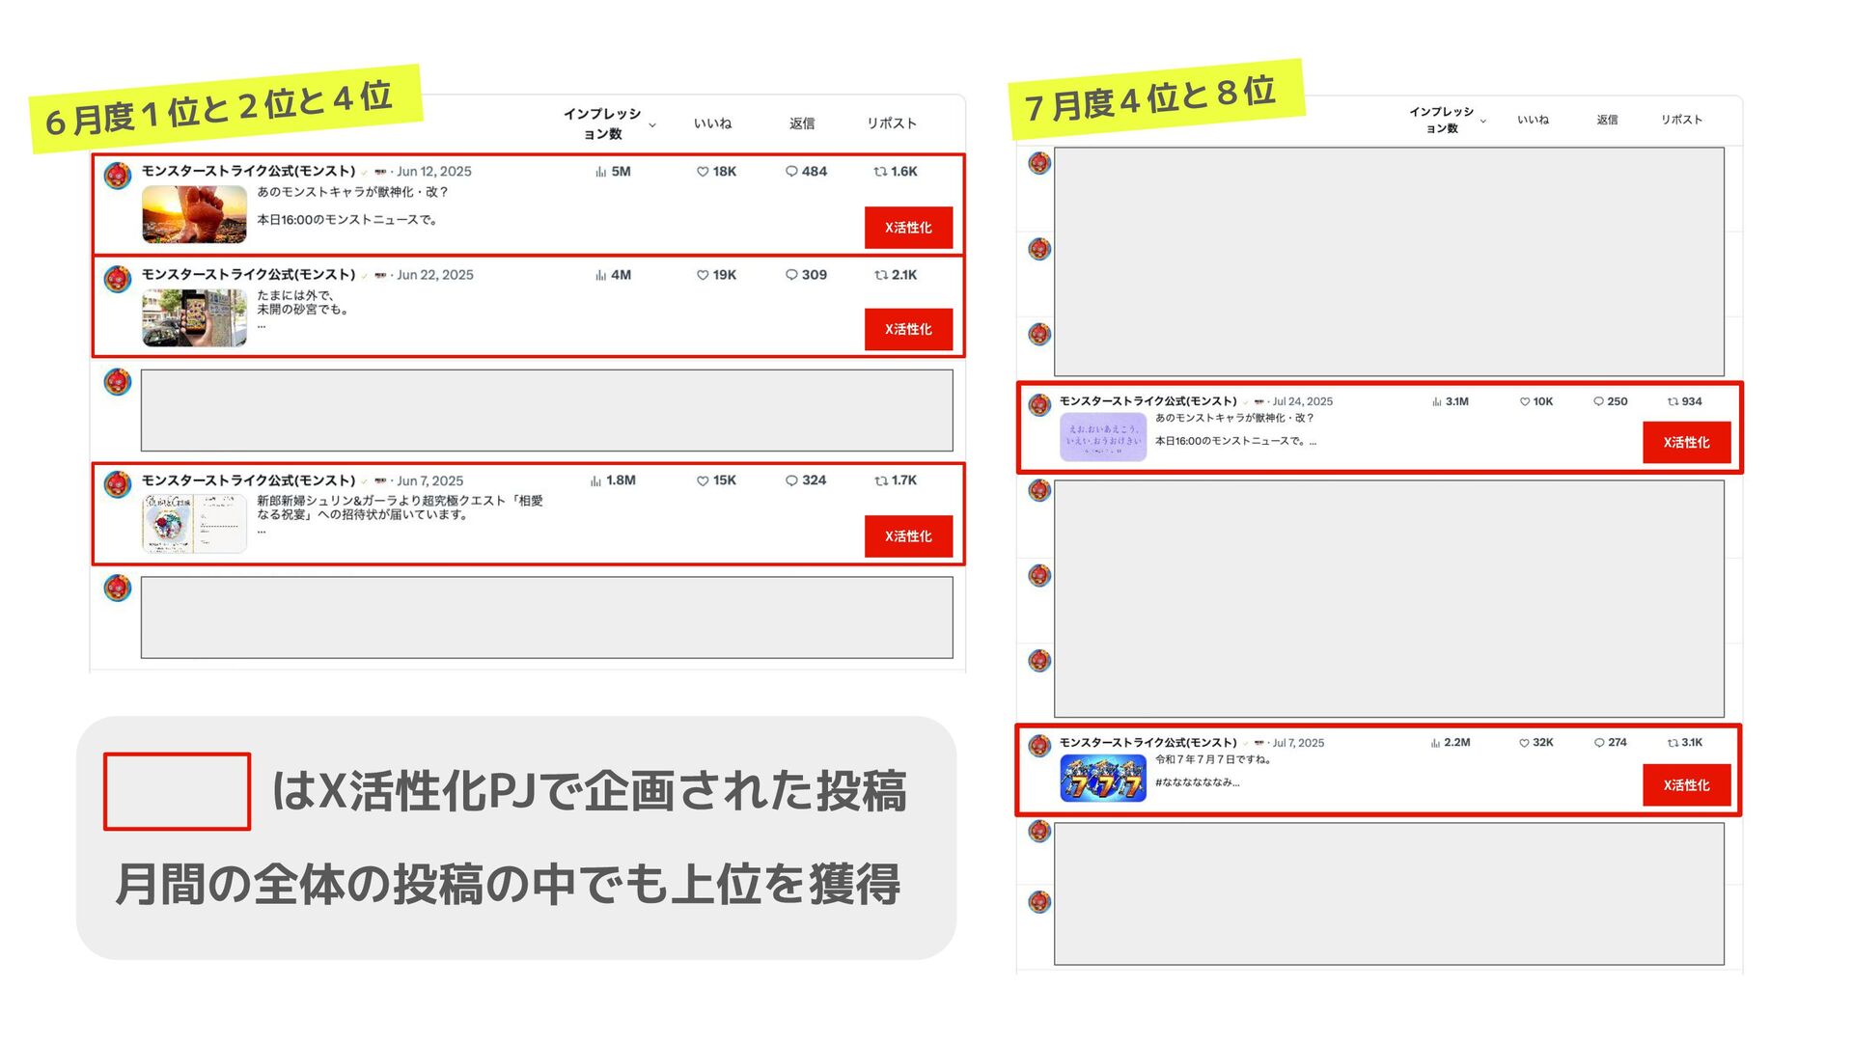The width and height of the screenshot is (1853, 1042).
Task: Open the sunset foot thumbnail image
Action: 194,214
